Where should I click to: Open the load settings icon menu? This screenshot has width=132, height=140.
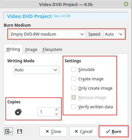click(x=9, y=131)
